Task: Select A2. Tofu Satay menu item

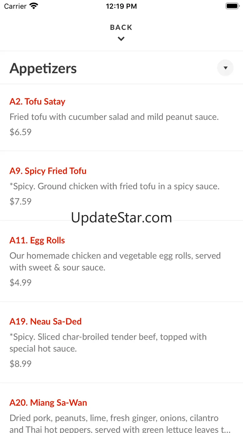Action: (37, 101)
